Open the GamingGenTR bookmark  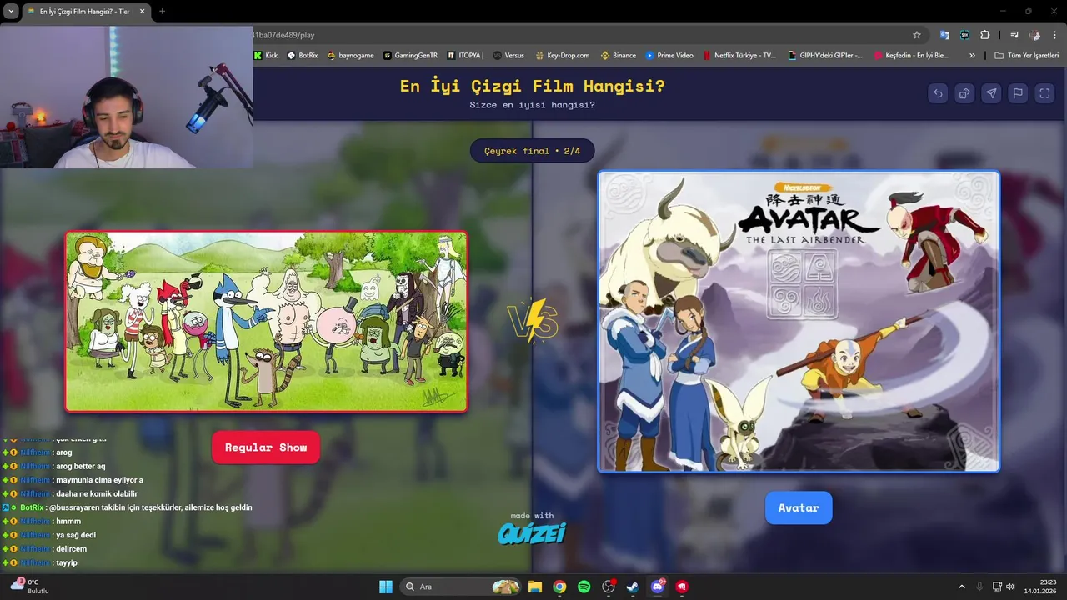410,56
